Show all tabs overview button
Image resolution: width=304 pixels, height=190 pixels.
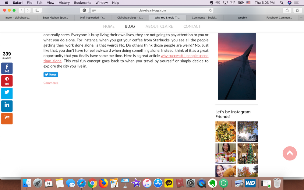click(x=297, y=10)
